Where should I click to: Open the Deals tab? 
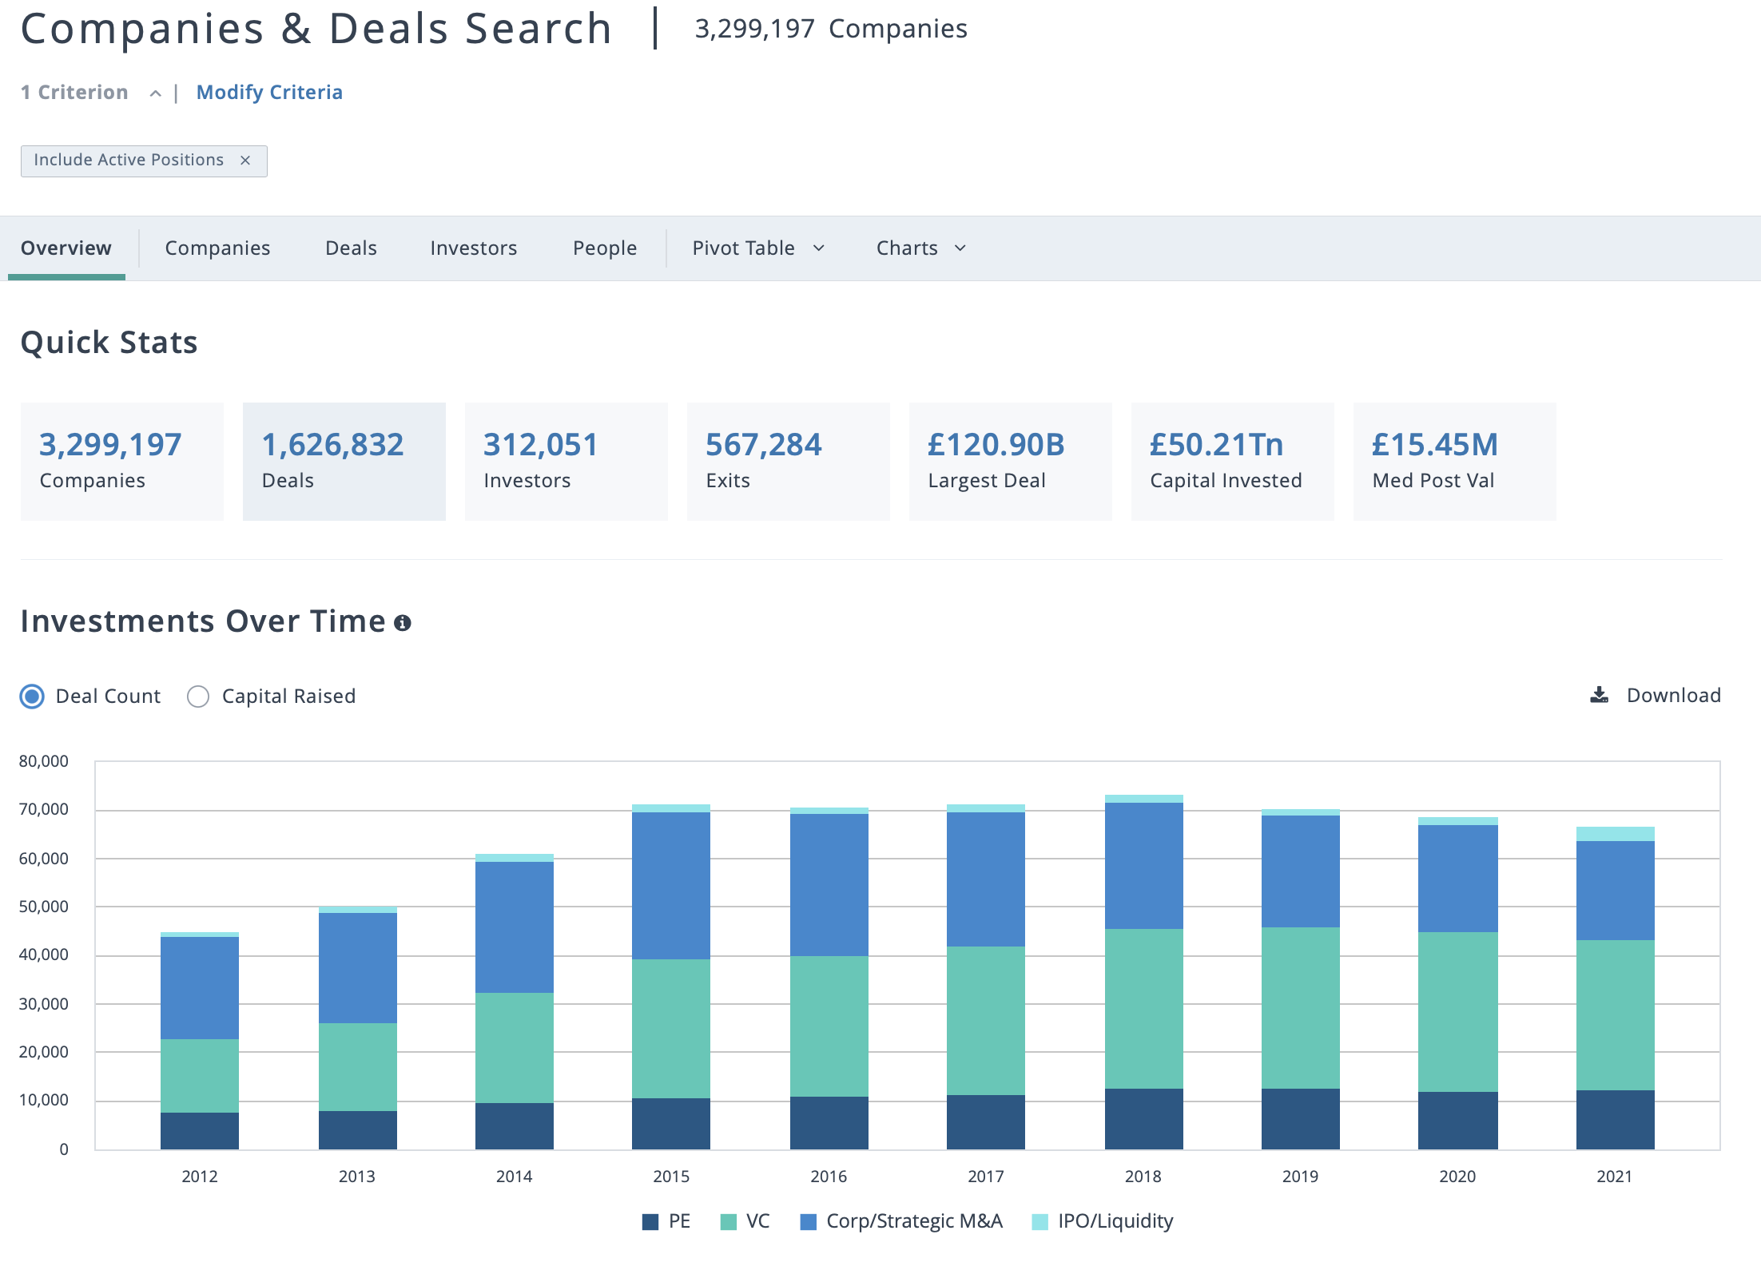pyautogui.click(x=351, y=248)
